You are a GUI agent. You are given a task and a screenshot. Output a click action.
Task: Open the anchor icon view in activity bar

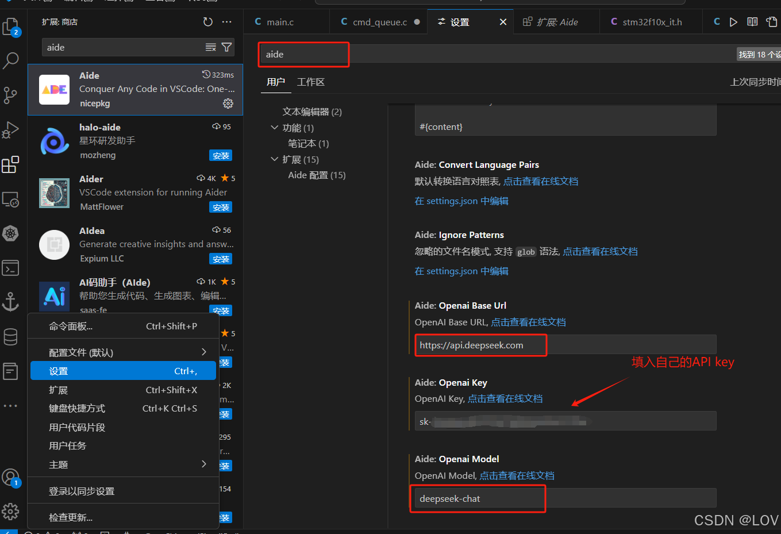tap(11, 301)
